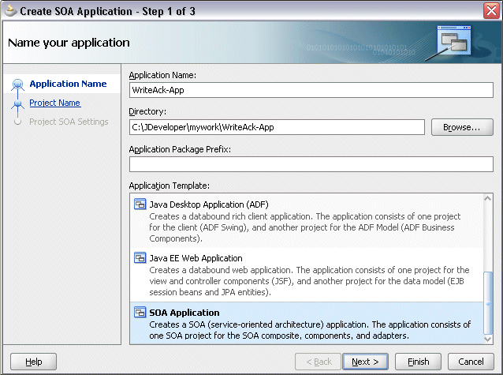Click the Project SOA Settings step circle
Screen dimensions: 503x375
tap(17, 122)
